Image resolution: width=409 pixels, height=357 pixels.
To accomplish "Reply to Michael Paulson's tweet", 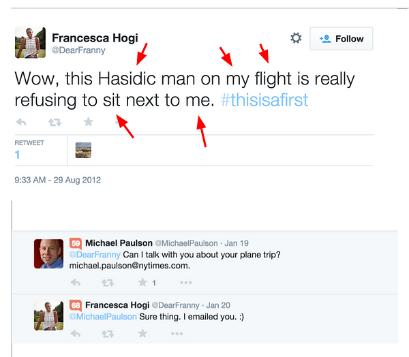I will coord(76,283).
